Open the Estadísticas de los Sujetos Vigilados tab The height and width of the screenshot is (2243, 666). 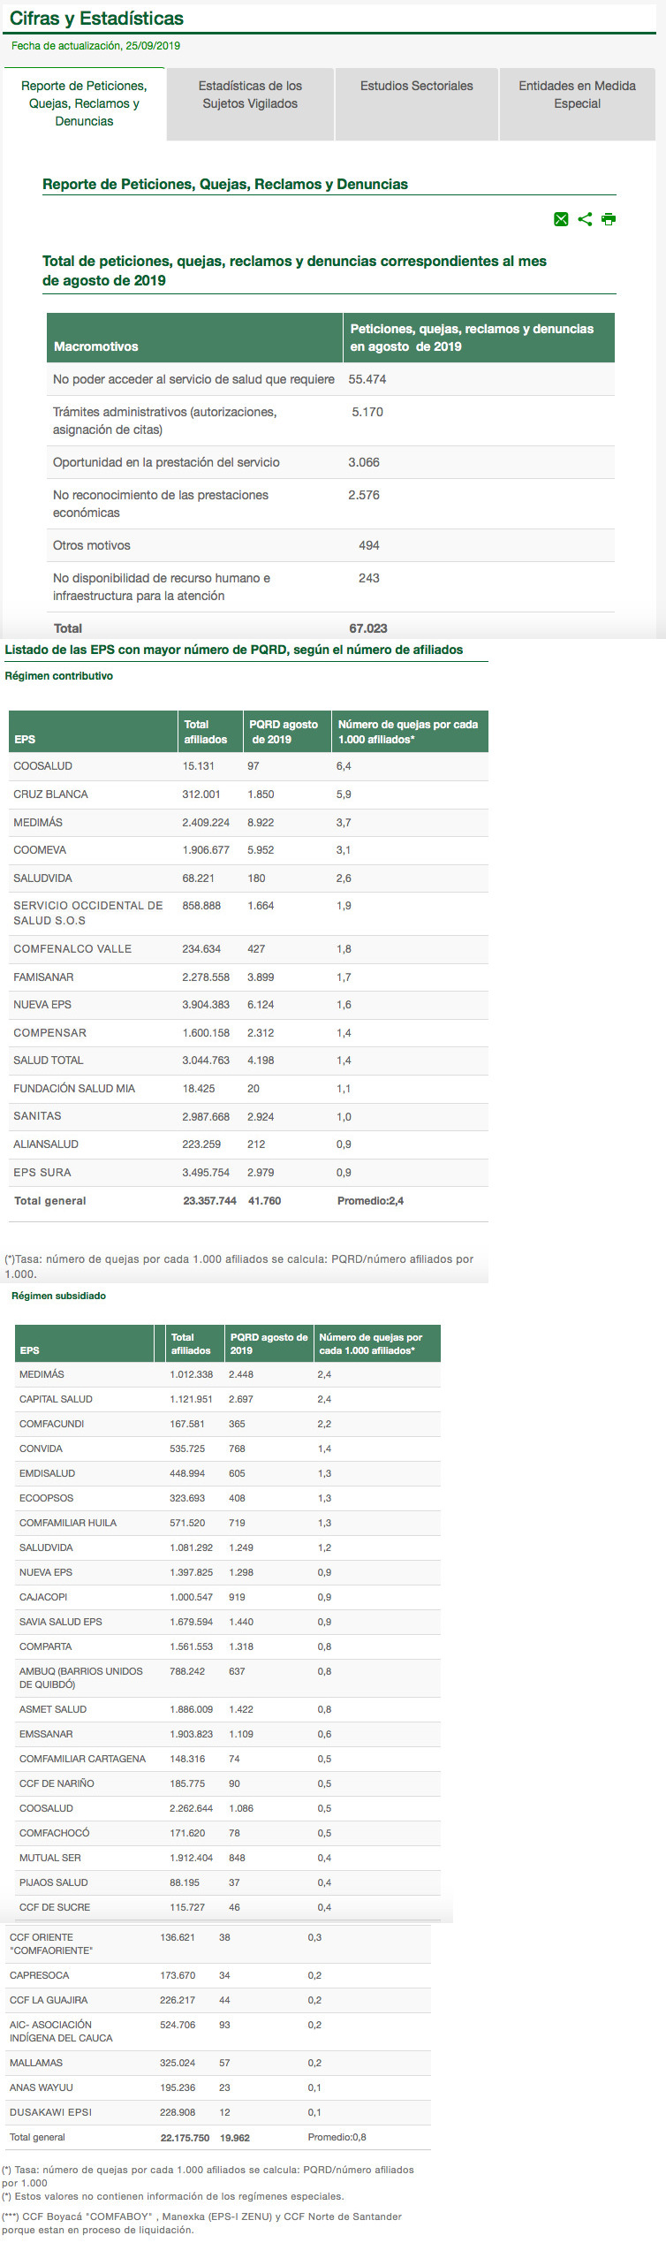(x=250, y=95)
